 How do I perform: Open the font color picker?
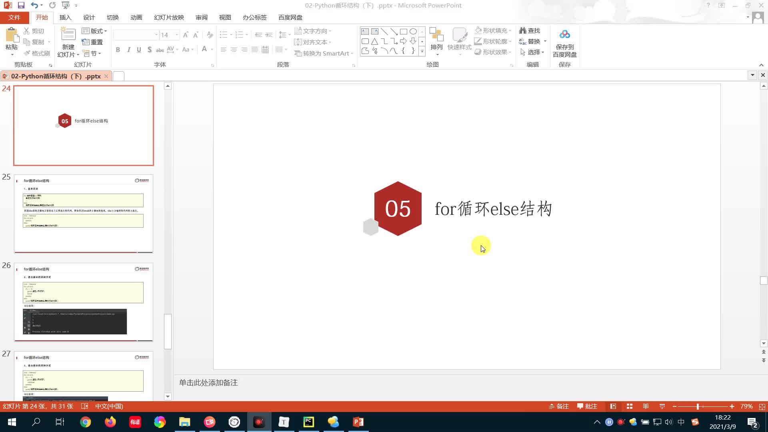coord(204,50)
